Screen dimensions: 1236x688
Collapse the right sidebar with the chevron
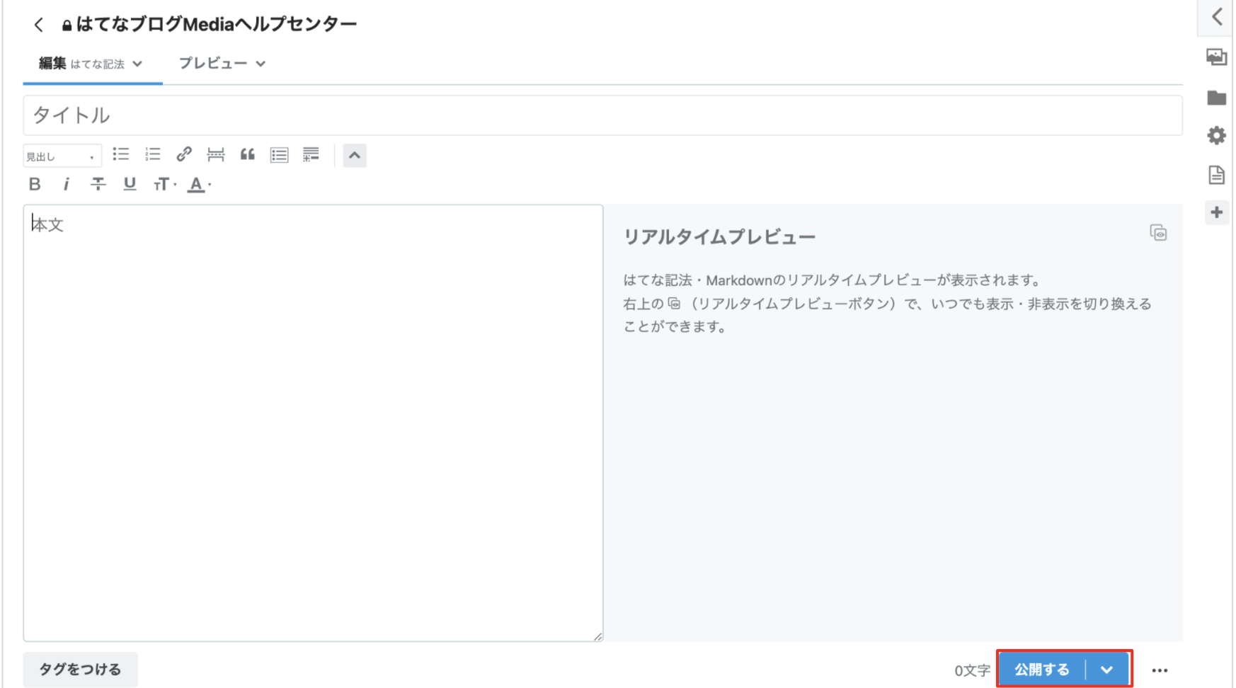1217,17
